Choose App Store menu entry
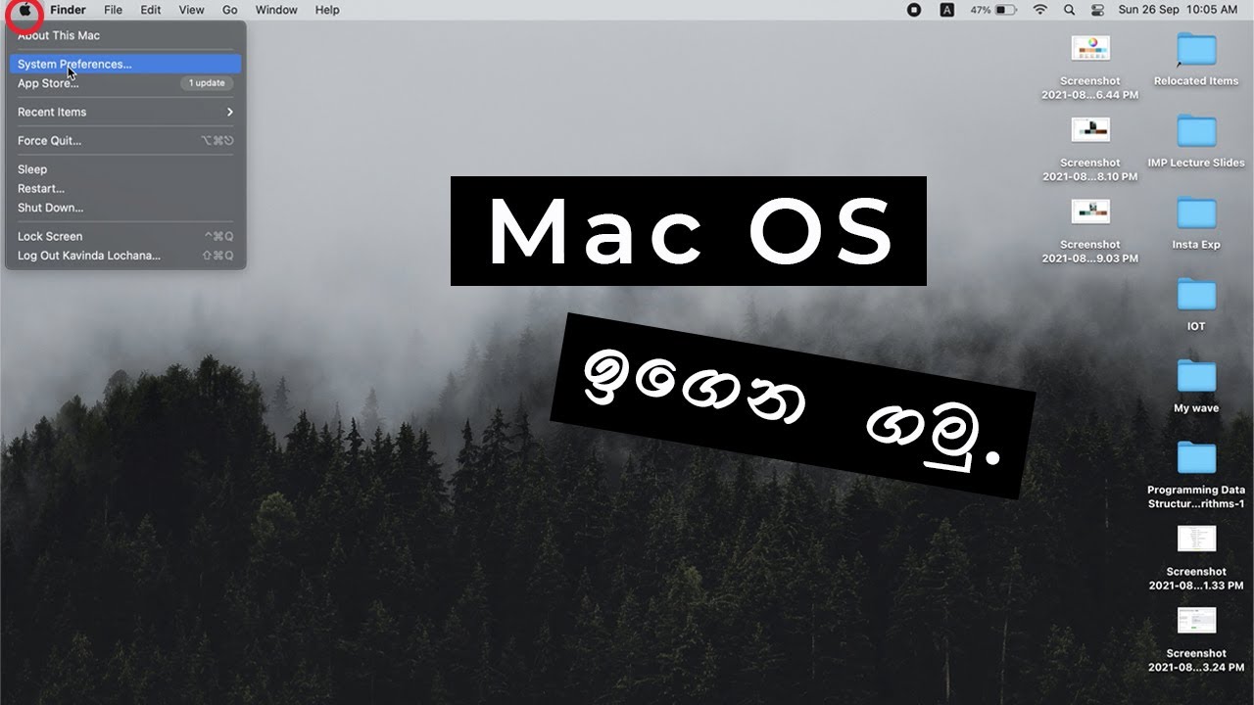Viewport: 1254px width, 705px height. 125,83
